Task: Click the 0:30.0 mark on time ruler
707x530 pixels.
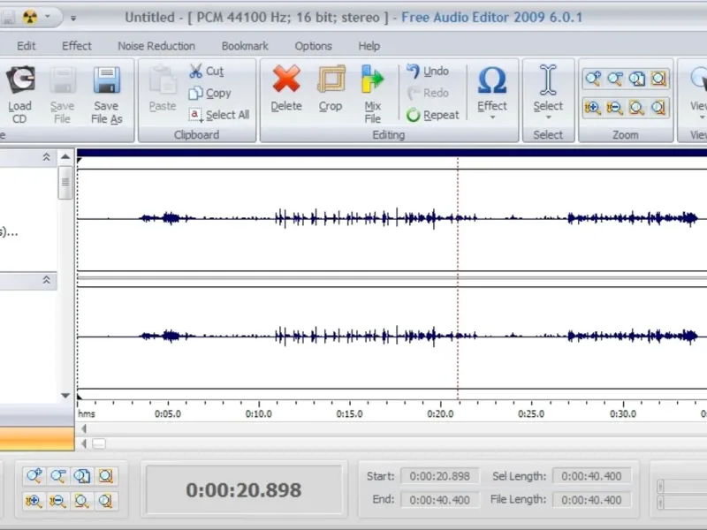Action: [x=623, y=413]
